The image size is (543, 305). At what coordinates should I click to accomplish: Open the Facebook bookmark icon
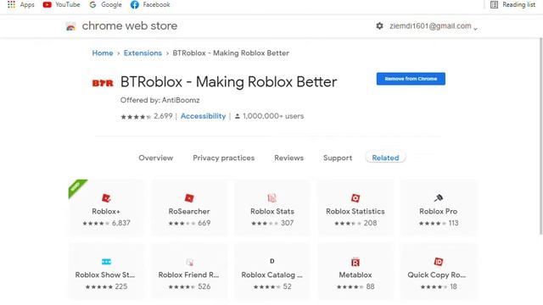click(135, 4)
